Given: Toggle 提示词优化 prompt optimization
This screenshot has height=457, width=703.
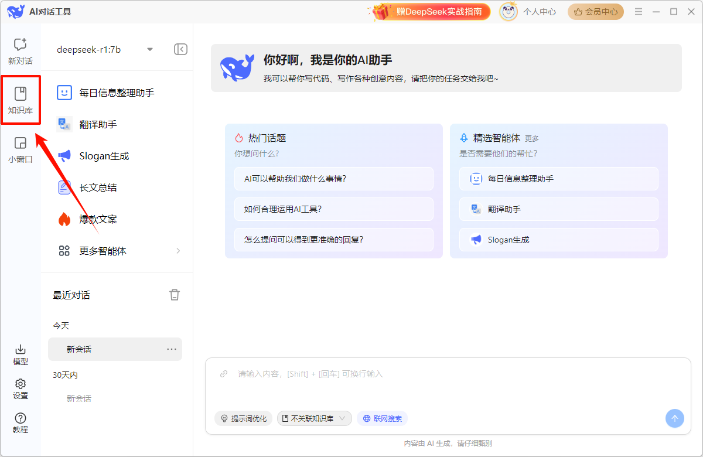Looking at the screenshot, I should click(243, 418).
